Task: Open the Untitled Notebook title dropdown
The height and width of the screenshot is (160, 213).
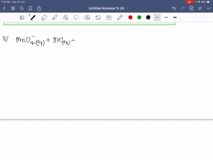Action: [x=108, y=8]
